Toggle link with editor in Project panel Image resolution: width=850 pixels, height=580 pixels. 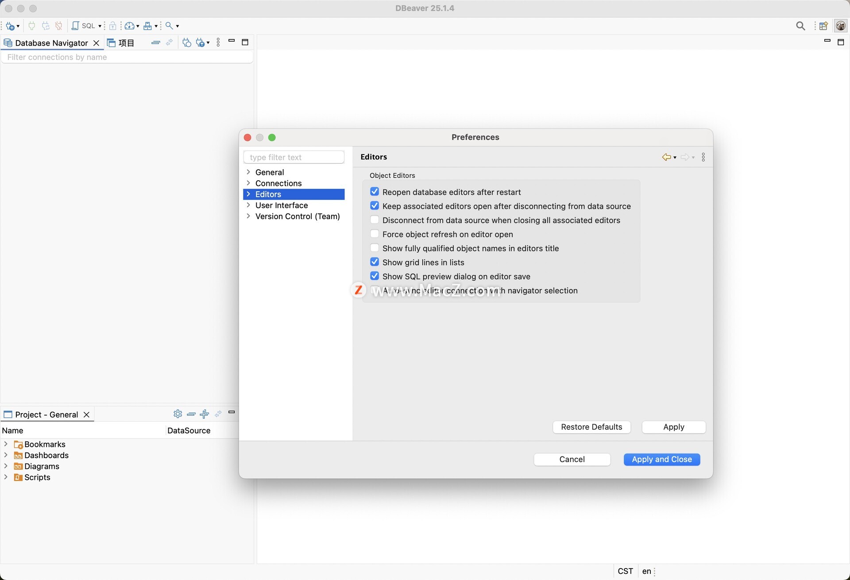(218, 414)
